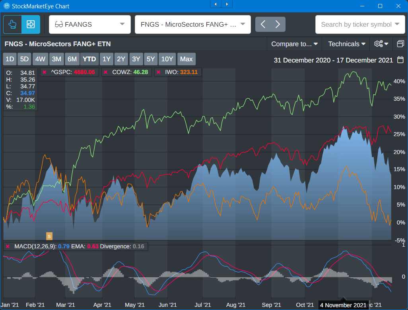Open the FAANGS watchlist dropdown

point(90,24)
